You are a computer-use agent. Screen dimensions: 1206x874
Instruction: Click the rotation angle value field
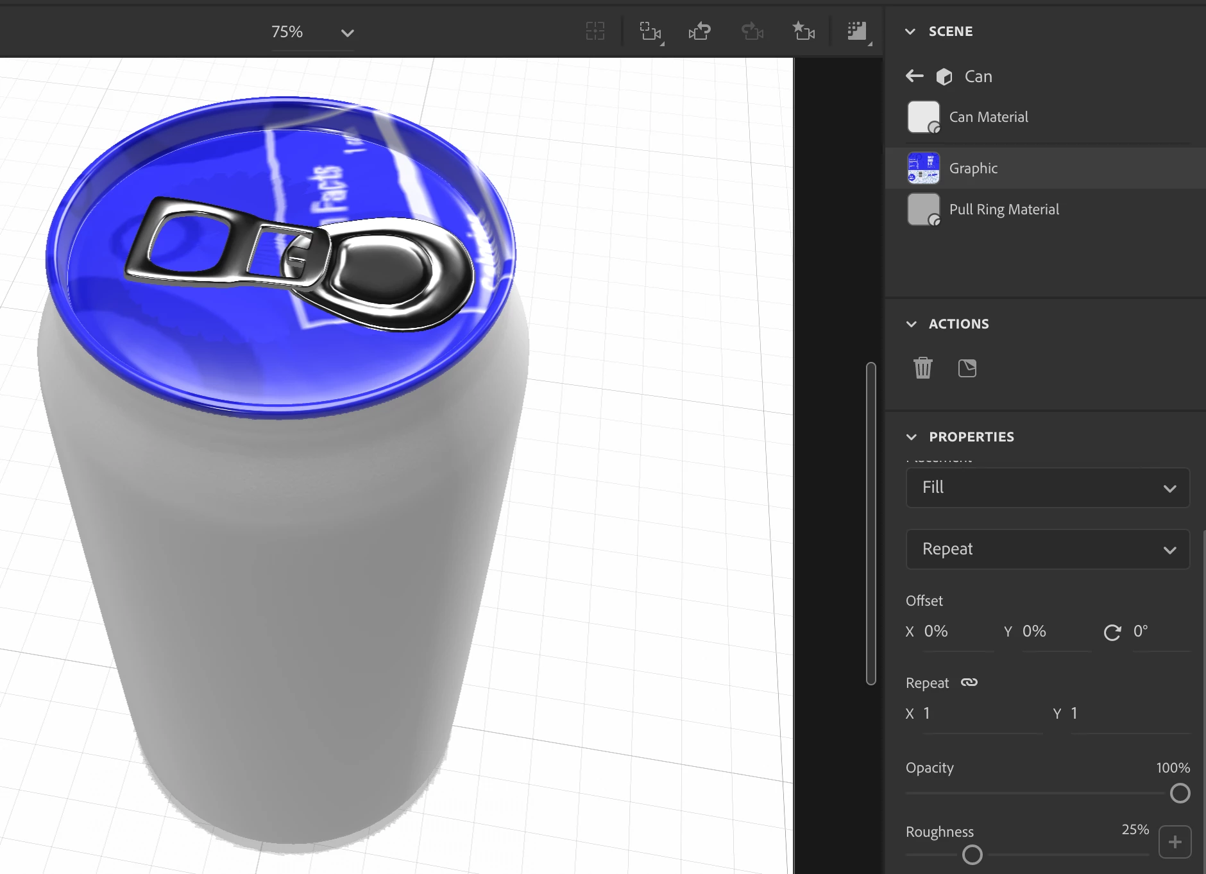1161,631
